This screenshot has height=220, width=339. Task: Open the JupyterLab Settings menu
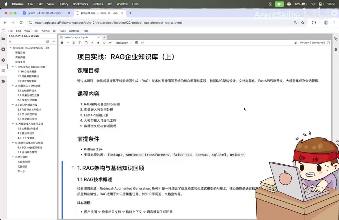[74, 31]
